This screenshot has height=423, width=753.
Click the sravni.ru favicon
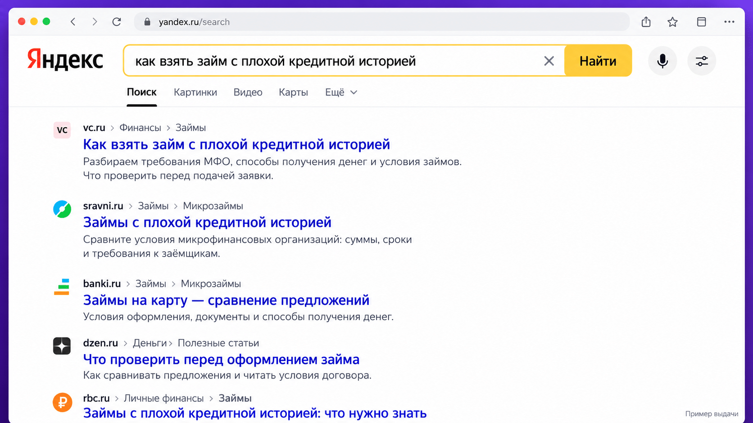click(x=62, y=209)
